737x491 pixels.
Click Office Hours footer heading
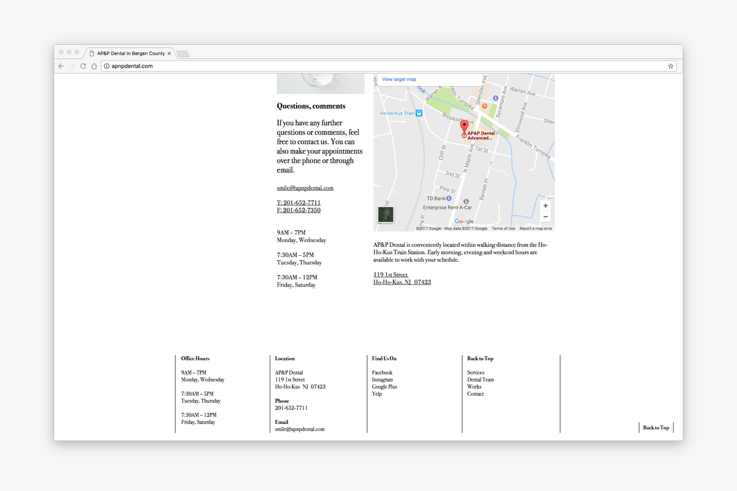click(x=195, y=358)
